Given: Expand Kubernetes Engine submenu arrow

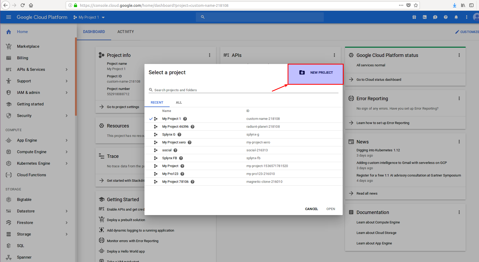Looking at the screenshot, I should pyautogui.click(x=67, y=163).
